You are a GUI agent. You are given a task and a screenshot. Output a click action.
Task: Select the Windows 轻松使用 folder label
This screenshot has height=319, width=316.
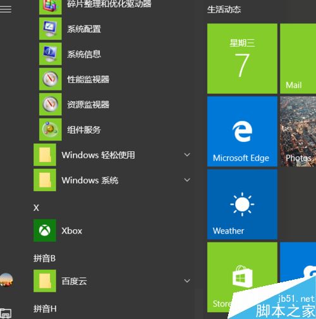coord(98,155)
